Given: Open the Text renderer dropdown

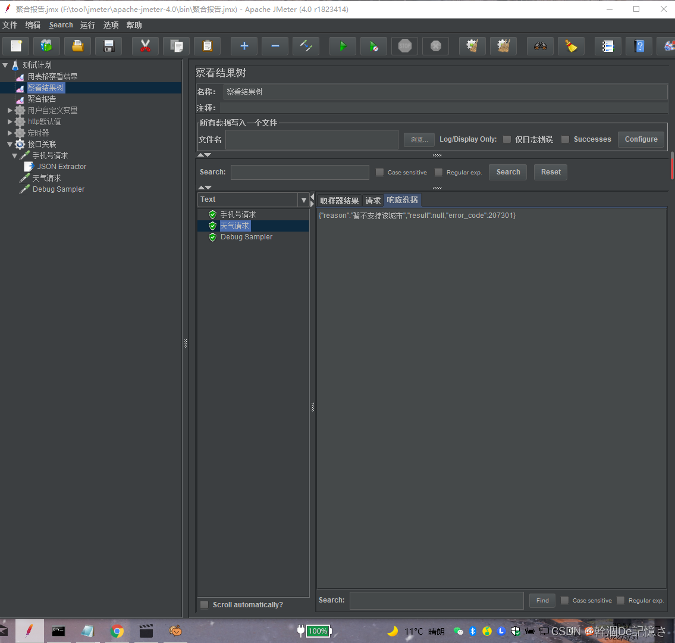Looking at the screenshot, I should (303, 200).
